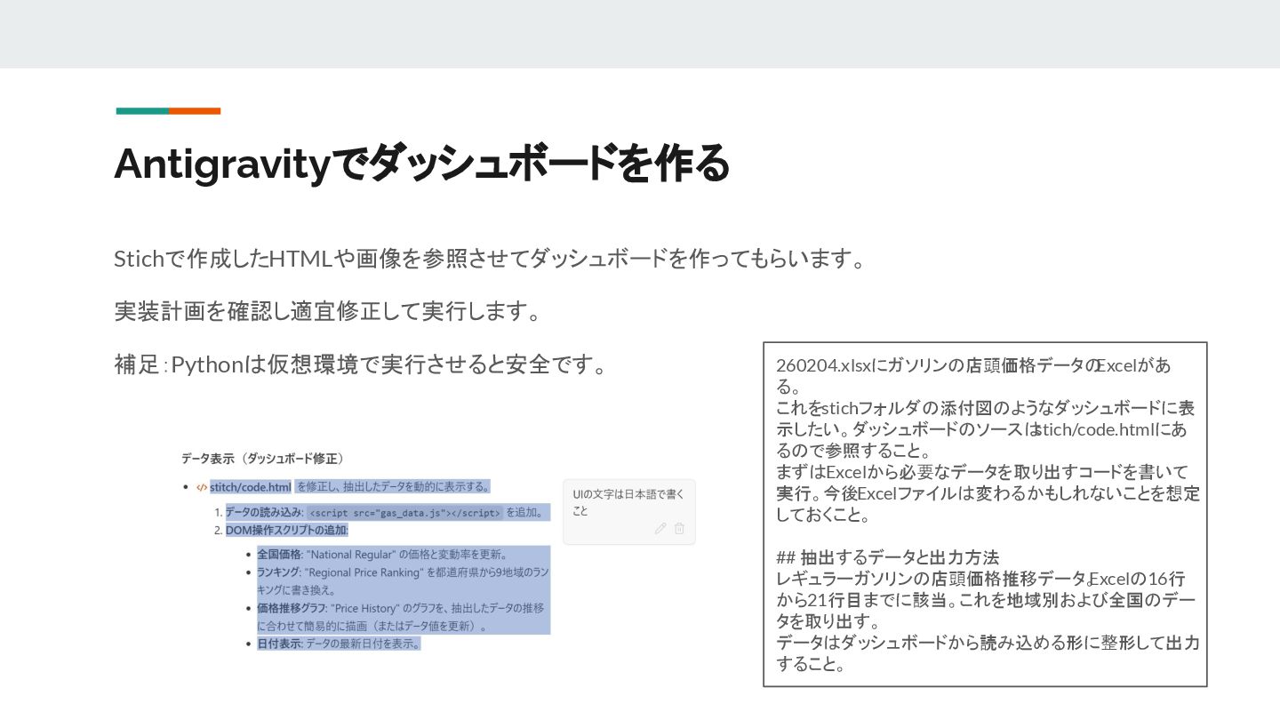Image resolution: width=1280 pixels, height=720 pixels.
Task: Click the prompt line starting '260204.xlsx'
Action: [x=973, y=376]
